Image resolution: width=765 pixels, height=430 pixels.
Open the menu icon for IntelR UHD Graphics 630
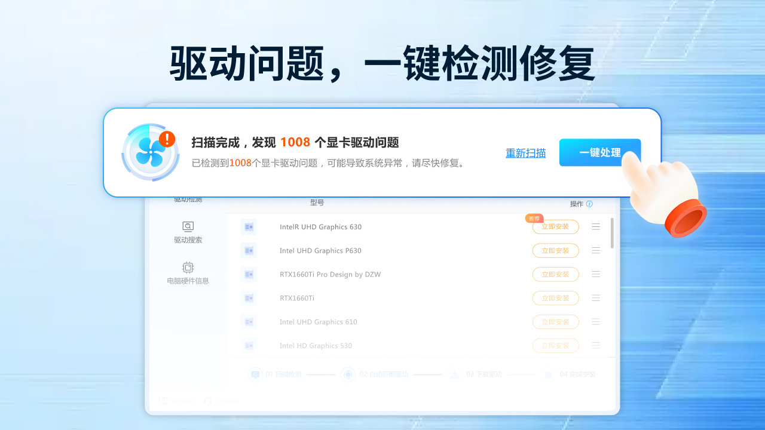596,227
